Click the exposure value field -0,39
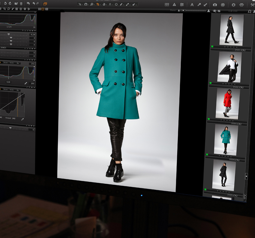This screenshot has height=238, width=255. 32,34
